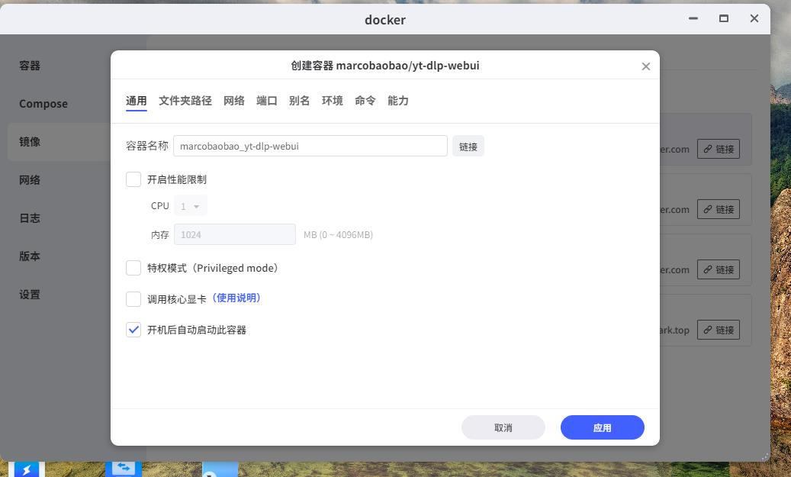Click the 内存 memory input field

[235, 235]
